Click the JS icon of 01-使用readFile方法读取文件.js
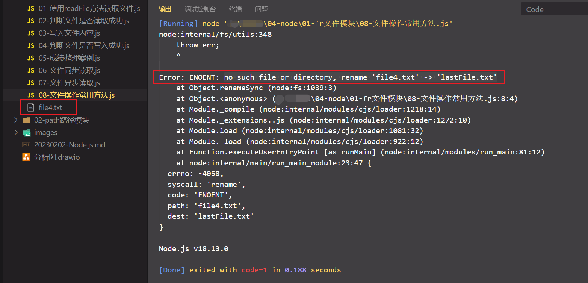 click(x=31, y=9)
